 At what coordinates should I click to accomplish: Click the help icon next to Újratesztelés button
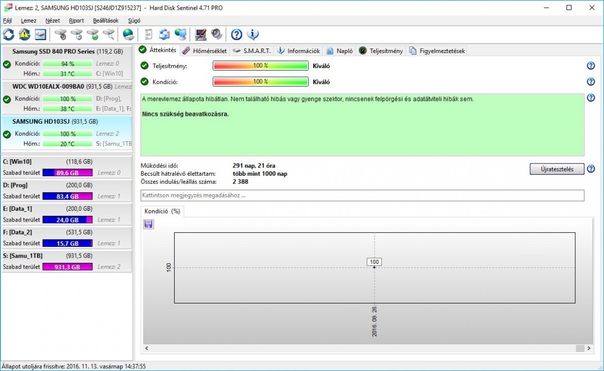point(591,168)
